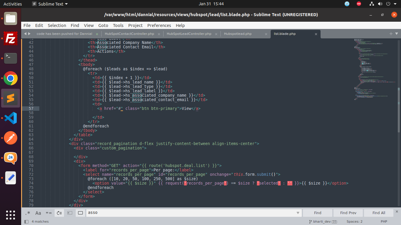Toggle whole word matching
Screen dimensions: 401x225
tap(48, 213)
